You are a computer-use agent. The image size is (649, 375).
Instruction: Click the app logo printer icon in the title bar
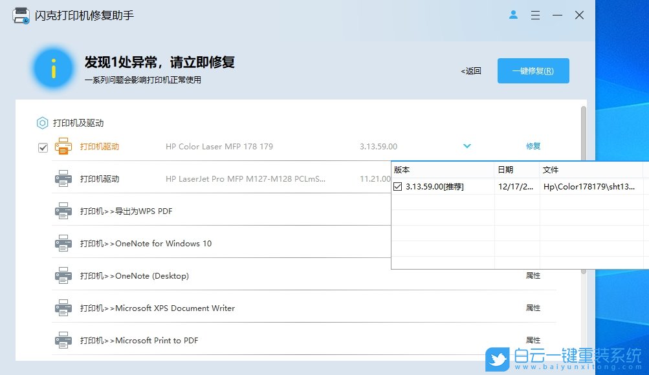pyautogui.click(x=20, y=15)
